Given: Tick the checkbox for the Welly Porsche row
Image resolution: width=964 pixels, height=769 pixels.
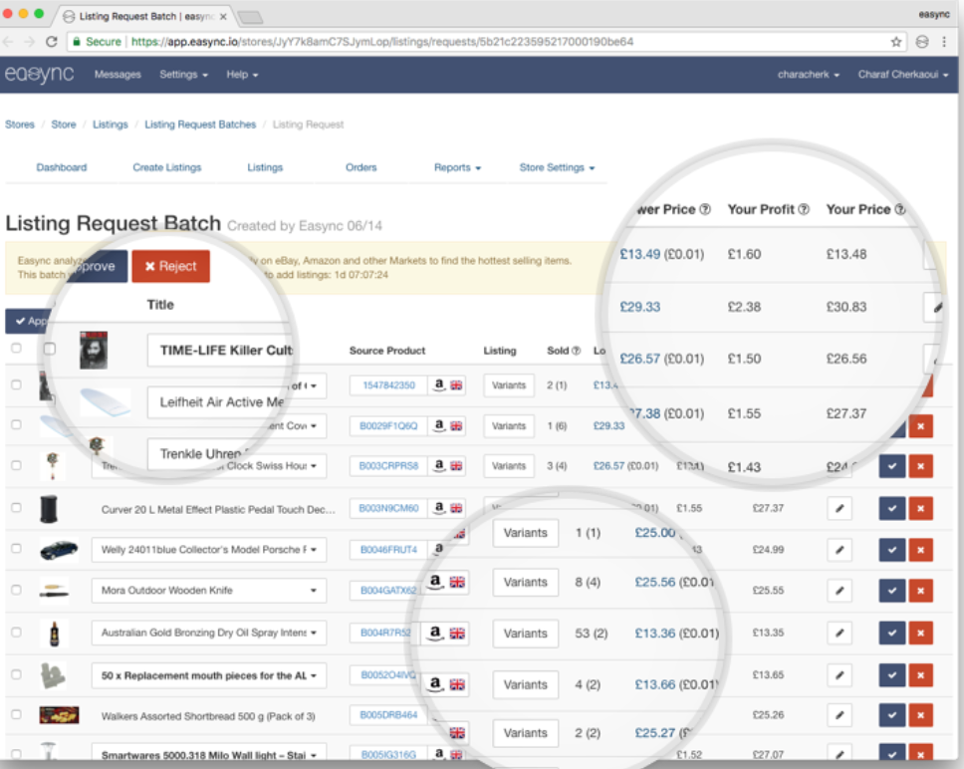Looking at the screenshot, I should 16,548.
